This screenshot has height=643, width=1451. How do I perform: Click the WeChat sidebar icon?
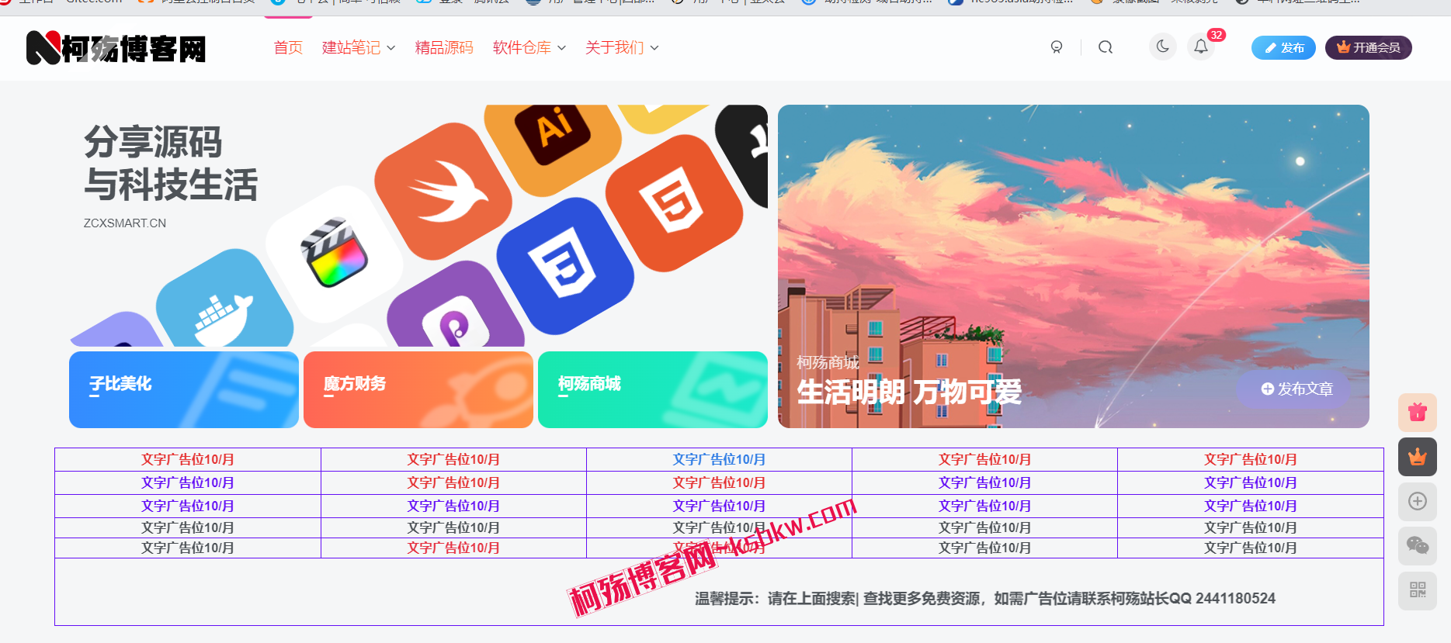click(1418, 546)
